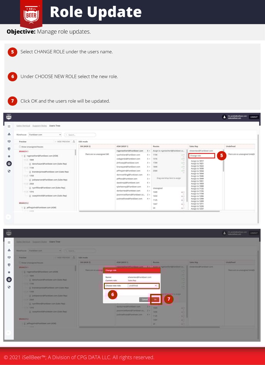
Task: Click the hamburger menu icon in the upper screenshot
Action: point(9,126)
